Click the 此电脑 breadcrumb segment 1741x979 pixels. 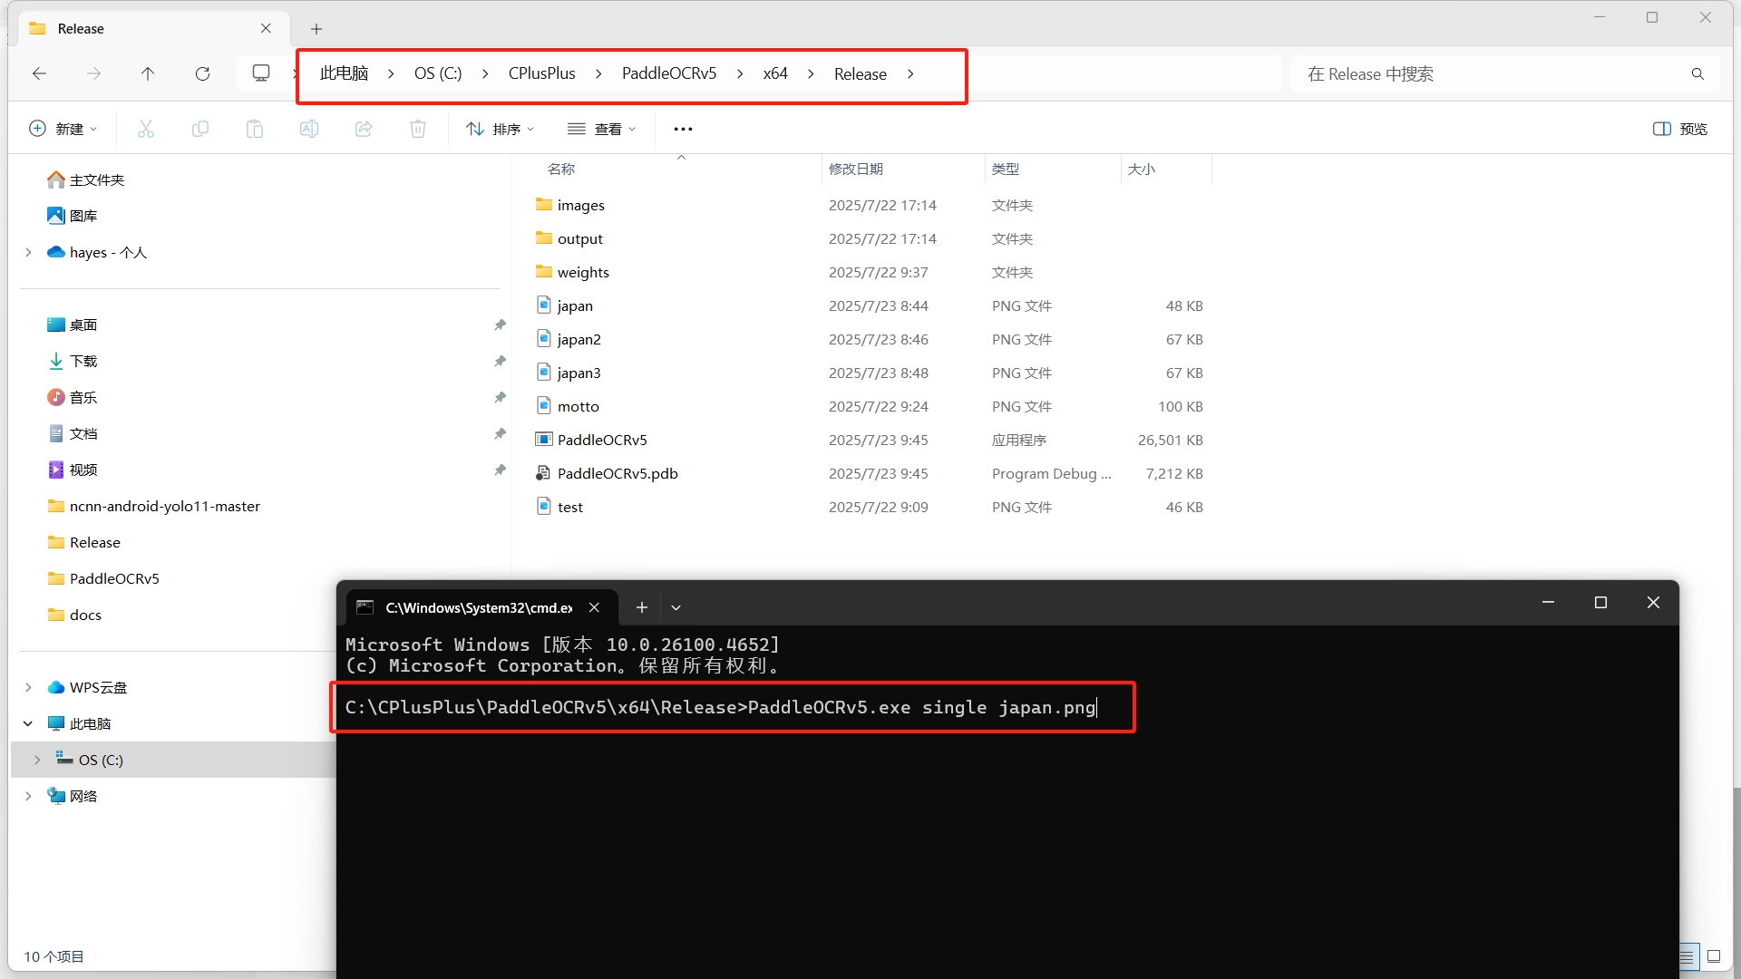coord(344,73)
